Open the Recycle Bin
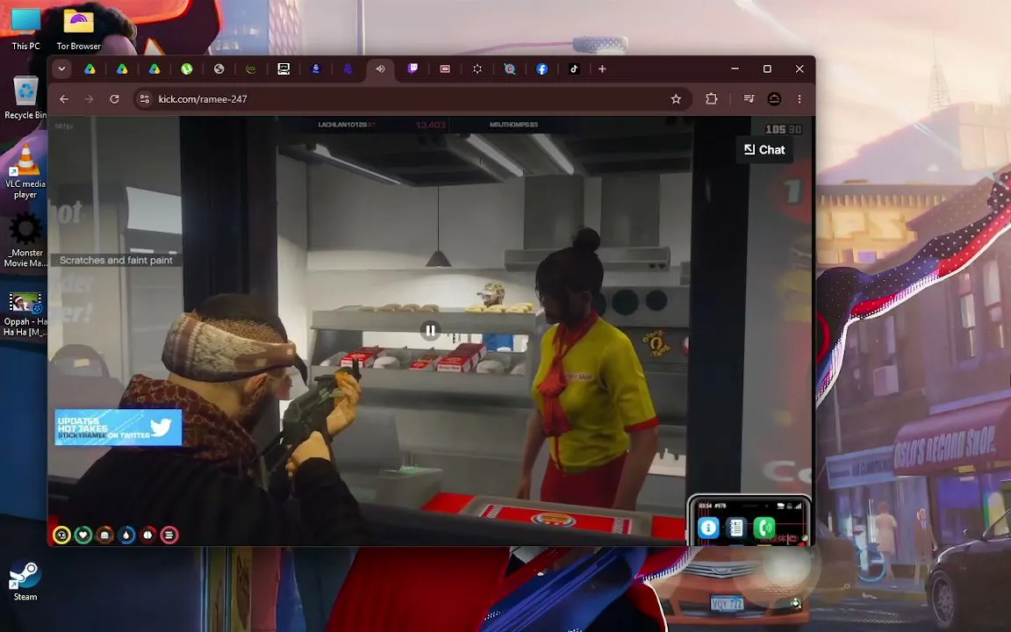The height and width of the screenshot is (632, 1011). pyautogui.click(x=25, y=97)
